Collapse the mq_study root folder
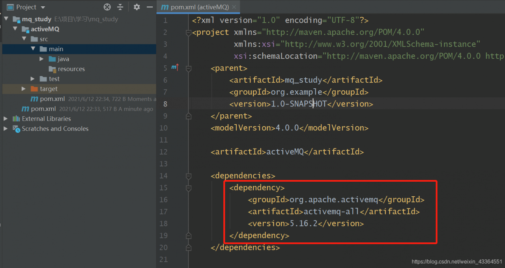 click(x=6, y=19)
